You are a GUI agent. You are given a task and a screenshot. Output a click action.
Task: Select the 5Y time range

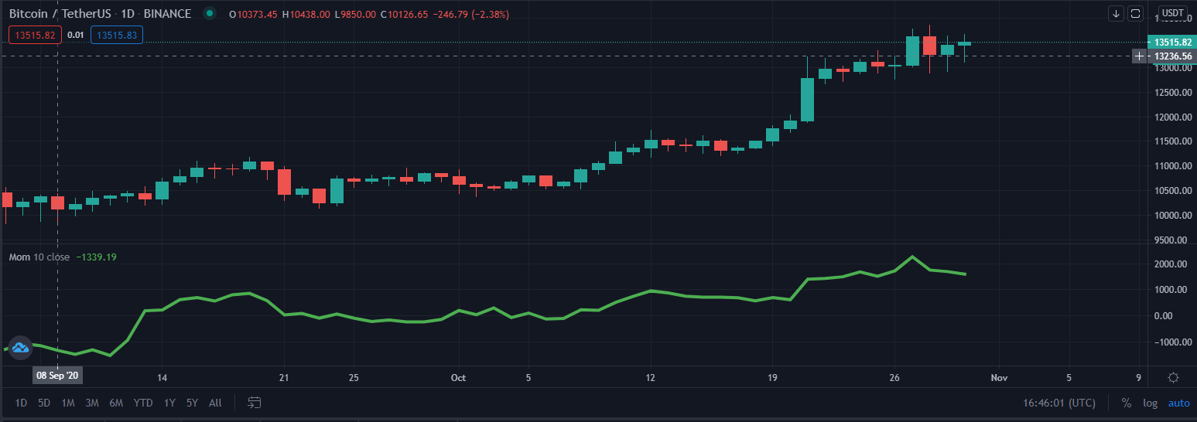point(192,403)
